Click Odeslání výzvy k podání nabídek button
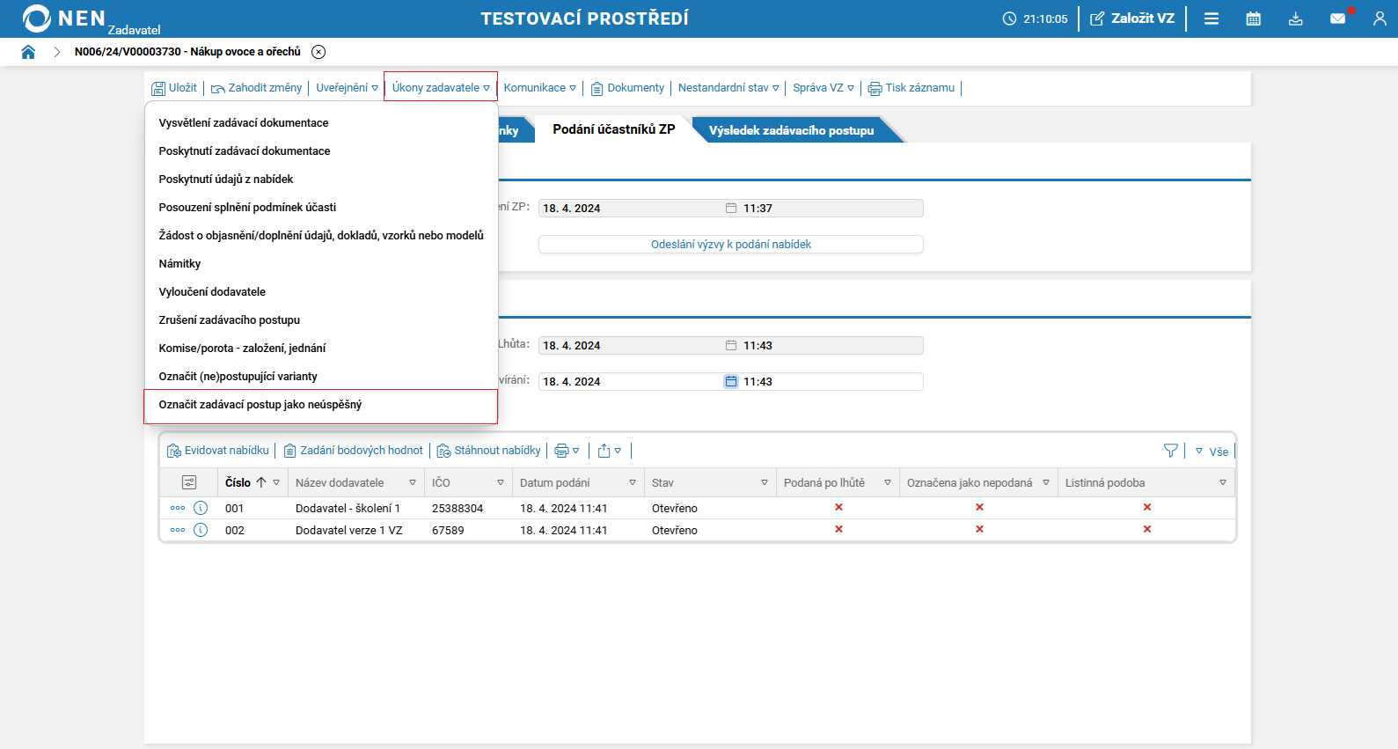Image resolution: width=1398 pixels, height=749 pixels. (730, 245)
